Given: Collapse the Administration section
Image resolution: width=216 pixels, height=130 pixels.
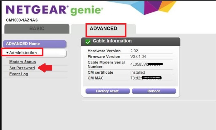Looking at the screenshot, I should tap(22, 53).
